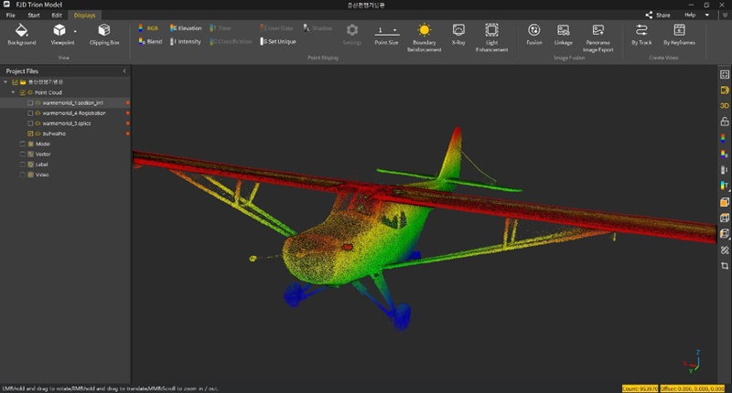
Task: Create video By Keyframes
Action: click(679, 35)
